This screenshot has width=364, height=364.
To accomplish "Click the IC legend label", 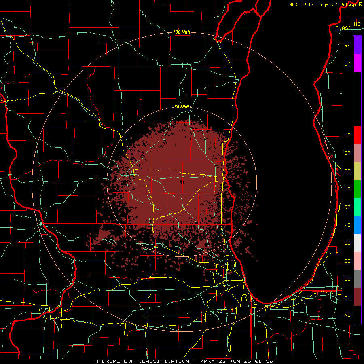I will click(x=347, y=261).
